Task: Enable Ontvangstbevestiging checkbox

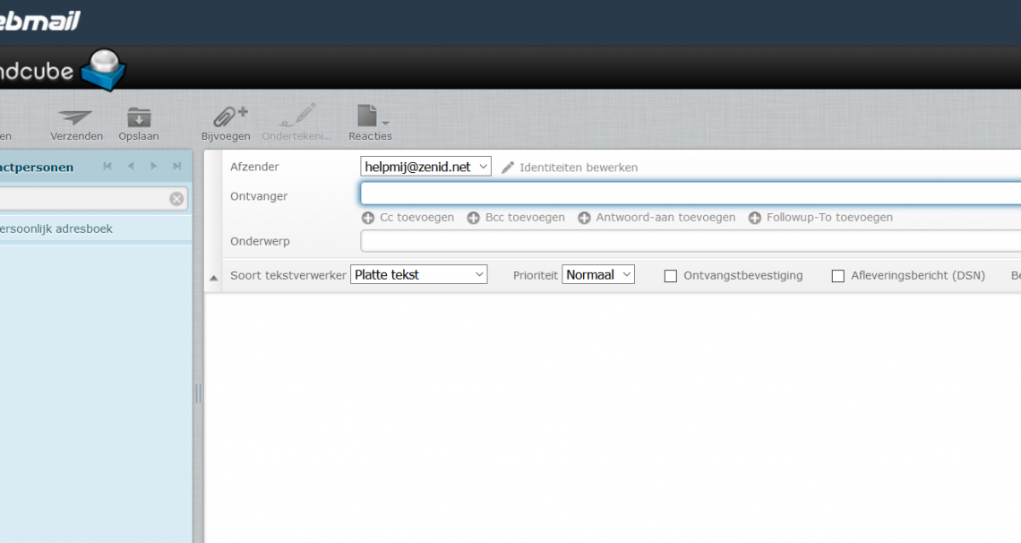Action: [x=670, y=276]
